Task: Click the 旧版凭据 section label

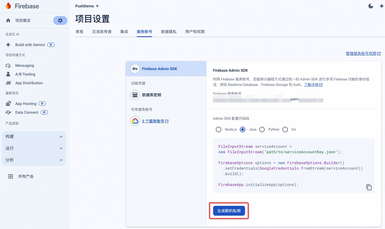Action: click(x=138, y=83)
